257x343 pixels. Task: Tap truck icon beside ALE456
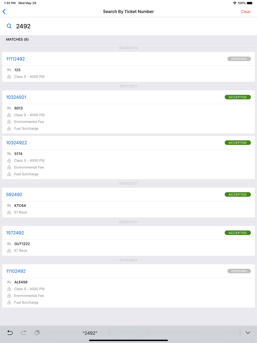[9, 282]
